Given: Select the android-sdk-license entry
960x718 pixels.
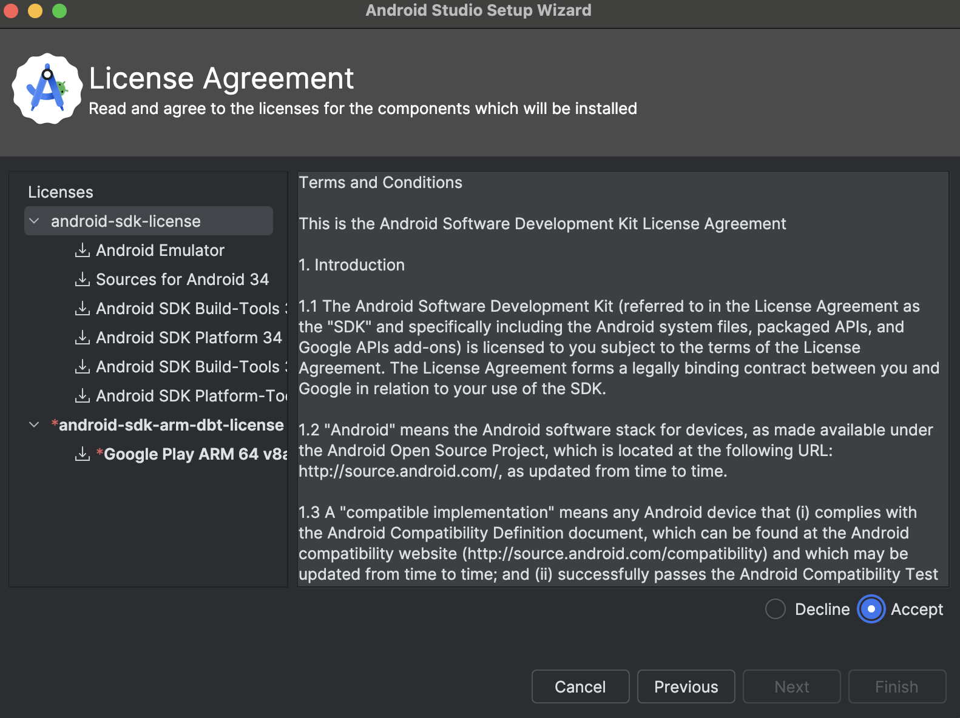Looking at the screenshot, I should (149, 221).
